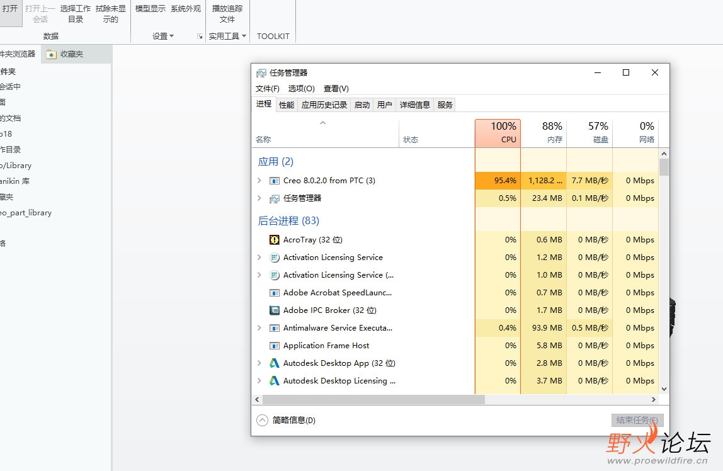Screen dimensions: 723x471
Task: Click the 任务管理器 row icon in the process list
Action: (x=275, y=198)
